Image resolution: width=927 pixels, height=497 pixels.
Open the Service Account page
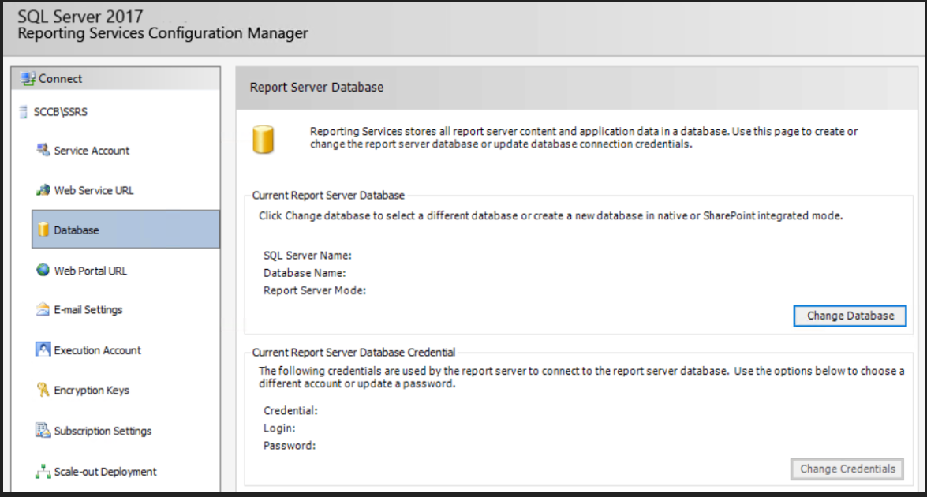pos(92,151)
